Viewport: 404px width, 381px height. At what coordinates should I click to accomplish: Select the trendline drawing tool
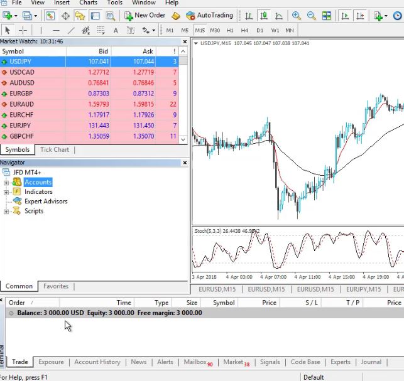tap(71, 30)
